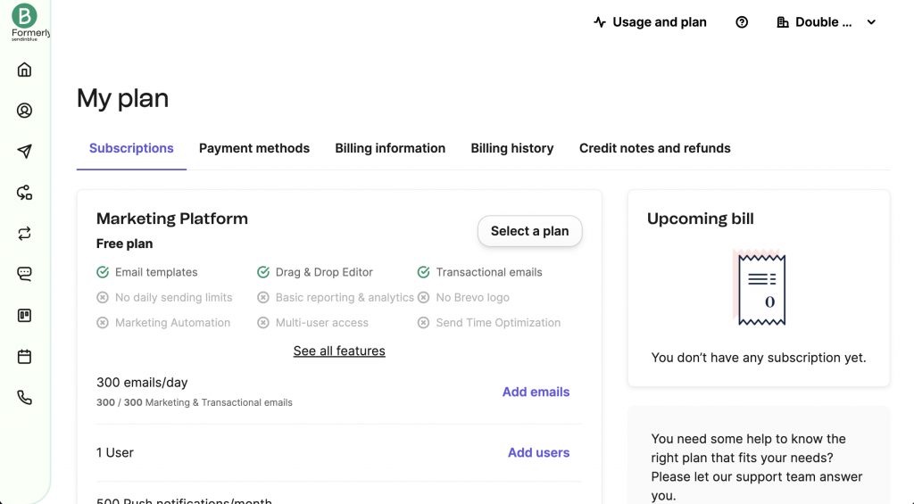Open the help question mark icon

pos(742,22)
